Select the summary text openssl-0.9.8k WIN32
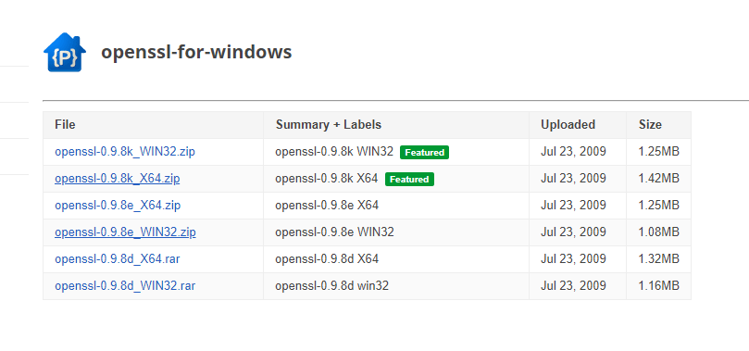Viewport: 749px width, 351px height. click(334, 152)
